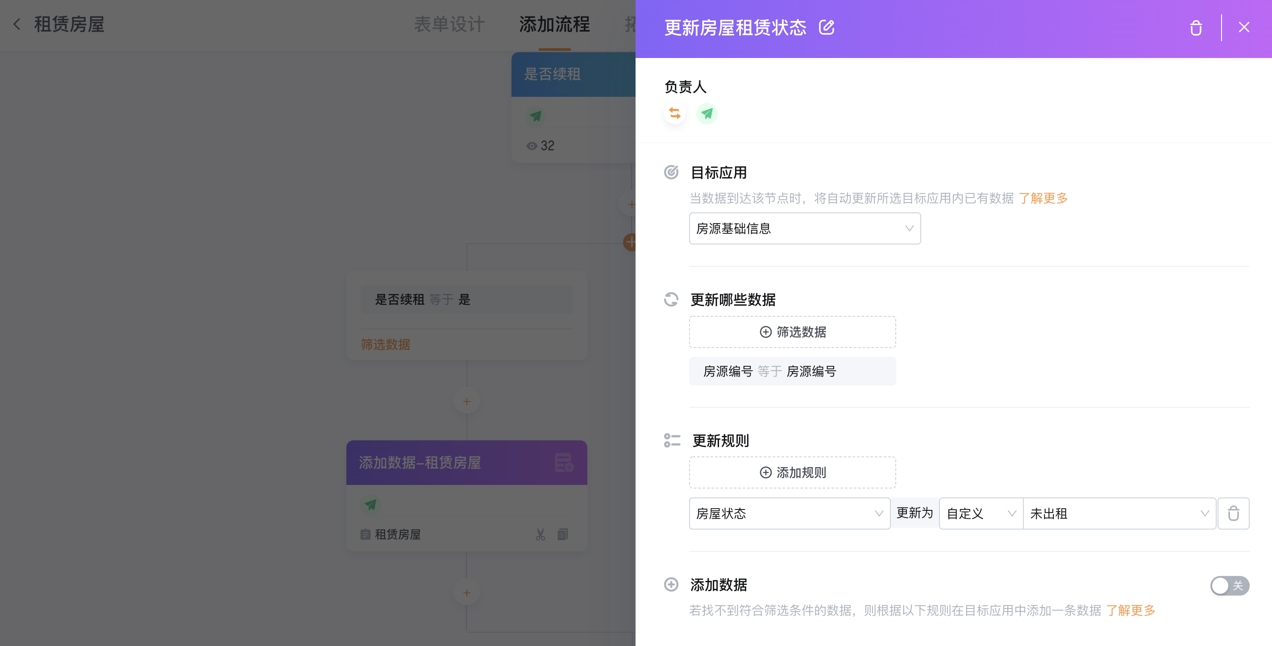Cut the 添加数据–租赁房屋 node
Image resolution: width=1272 pixels, height=646 pixels.
click(540, 534)
